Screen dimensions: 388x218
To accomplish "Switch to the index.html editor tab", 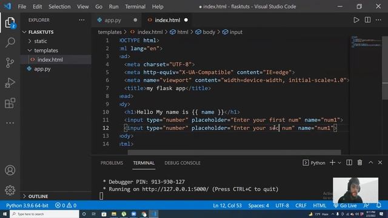I will [167, 20].
